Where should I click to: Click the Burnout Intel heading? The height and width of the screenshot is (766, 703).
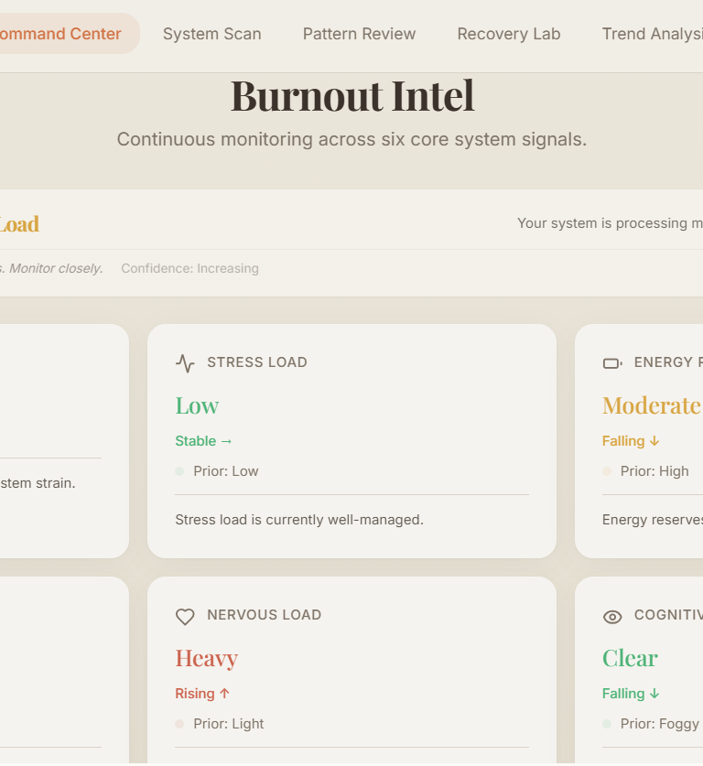tap(352, 96)
